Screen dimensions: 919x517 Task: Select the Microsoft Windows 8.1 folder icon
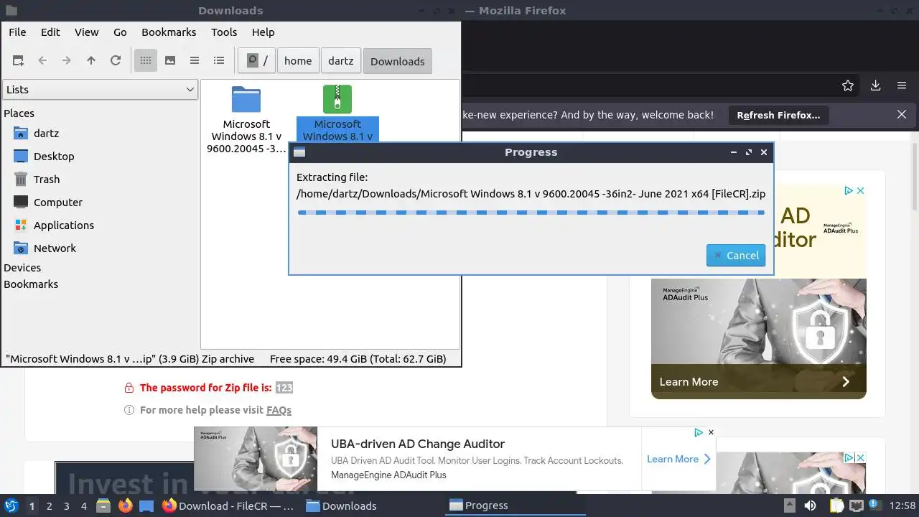click(x=246, y=100)
